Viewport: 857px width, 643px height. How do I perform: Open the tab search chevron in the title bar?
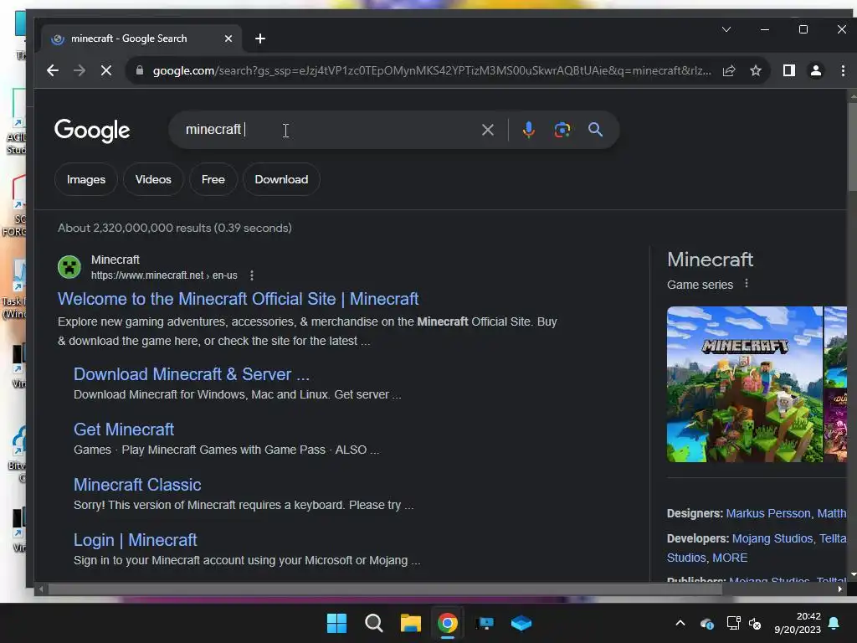point(726,29)
